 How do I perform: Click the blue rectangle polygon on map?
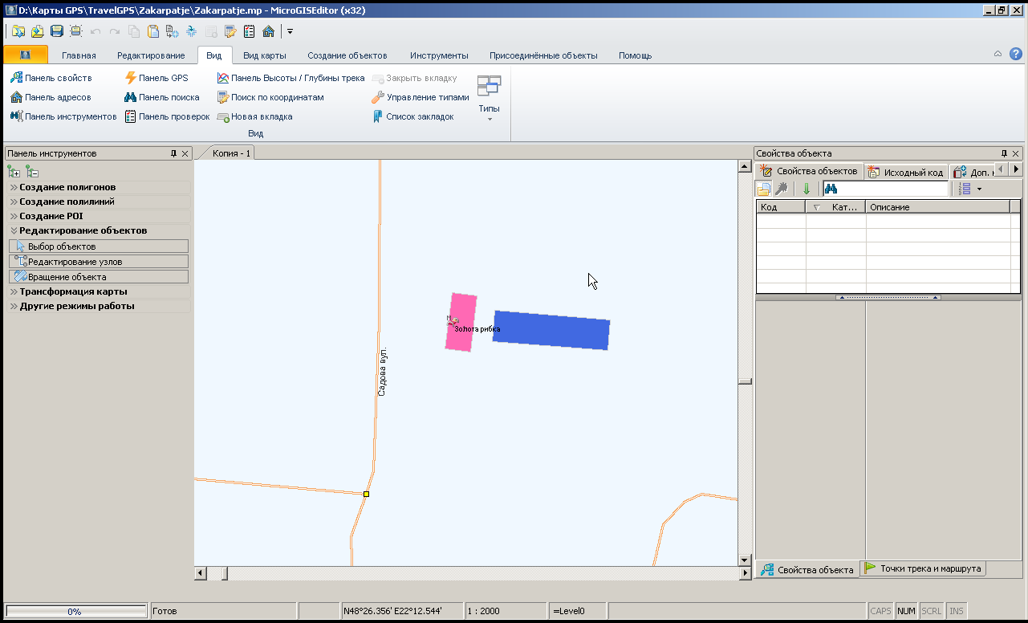pos(551,330)
